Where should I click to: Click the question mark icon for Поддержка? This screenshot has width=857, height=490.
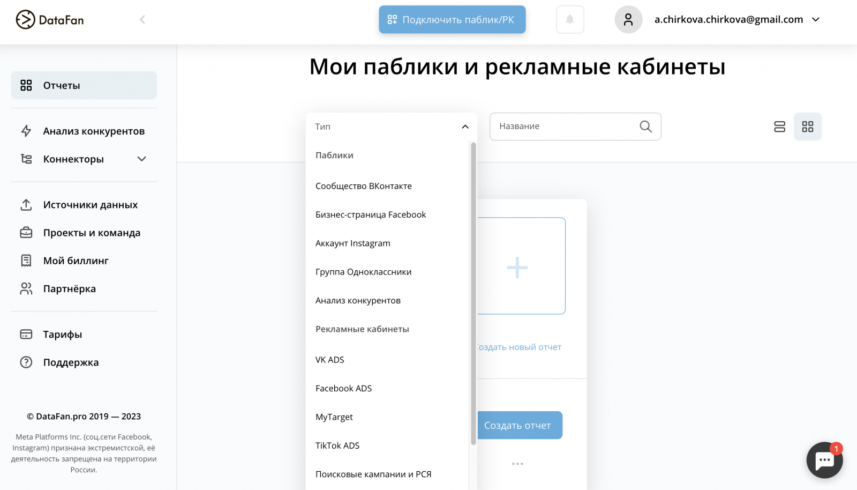[26, 362]
